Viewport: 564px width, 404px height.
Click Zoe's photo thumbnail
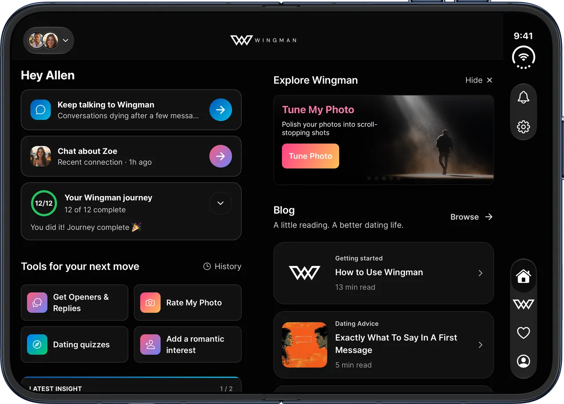pyautogui.click(x=41, y=156)
